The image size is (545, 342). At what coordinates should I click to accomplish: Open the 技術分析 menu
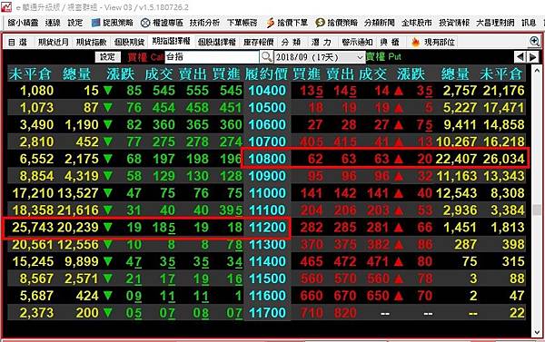point(204,23)
